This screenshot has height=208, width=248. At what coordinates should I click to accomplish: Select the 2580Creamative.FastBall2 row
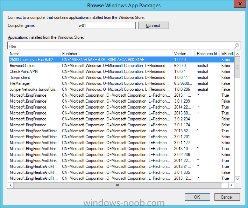pos(121,60)
